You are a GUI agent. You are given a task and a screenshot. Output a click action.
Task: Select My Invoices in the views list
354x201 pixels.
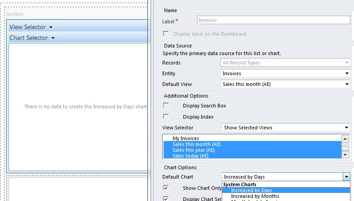(x=186, y=138)
